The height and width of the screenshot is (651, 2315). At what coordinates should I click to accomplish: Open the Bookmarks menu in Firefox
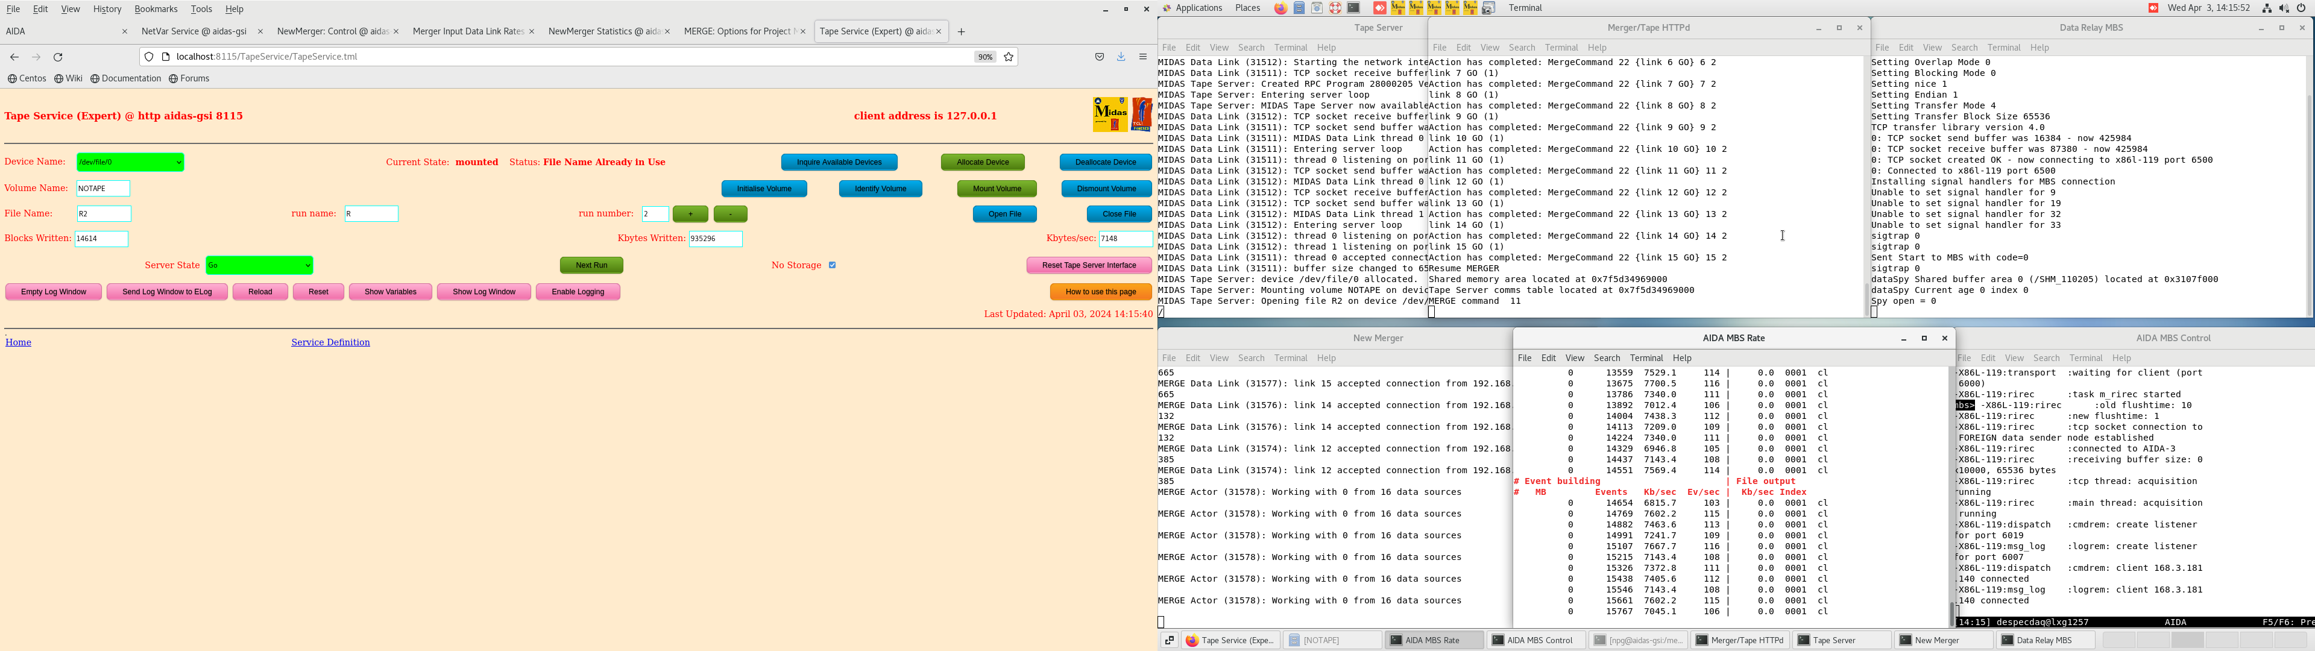156,9
